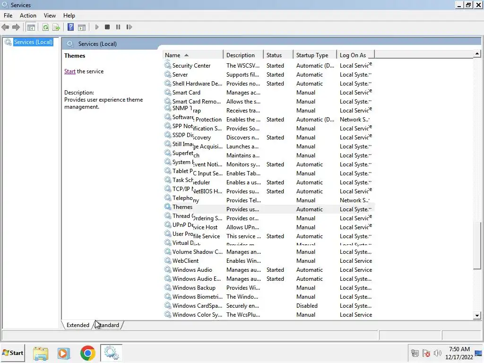484x363 pixels.
Task: Click gear icon beside Security Center
Action: (168, 65)
